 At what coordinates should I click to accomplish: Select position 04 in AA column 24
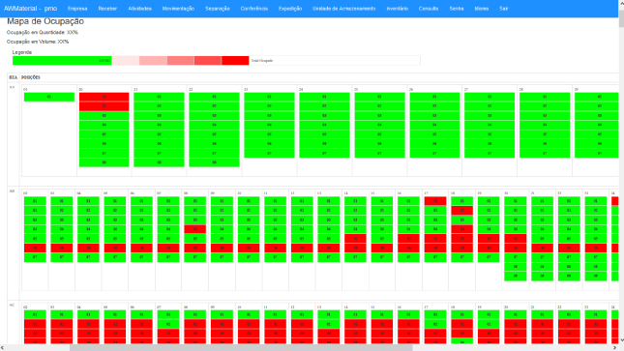pyautogui.click(x=324, y=125)
